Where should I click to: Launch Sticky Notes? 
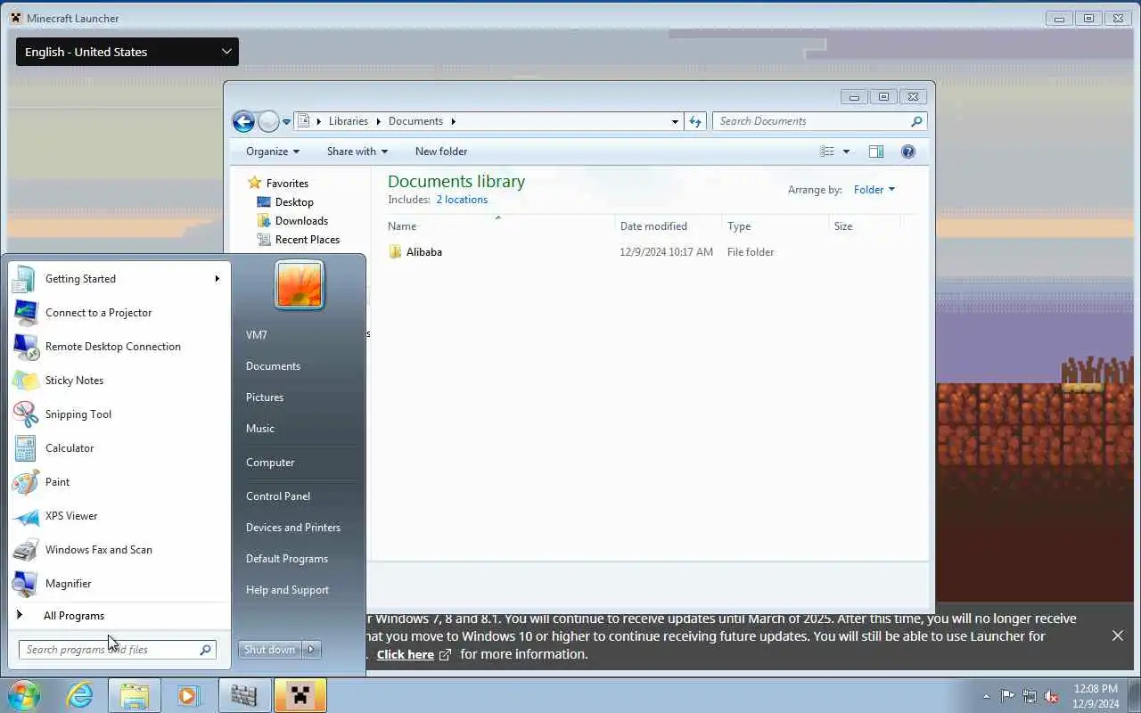coord(119,381)
